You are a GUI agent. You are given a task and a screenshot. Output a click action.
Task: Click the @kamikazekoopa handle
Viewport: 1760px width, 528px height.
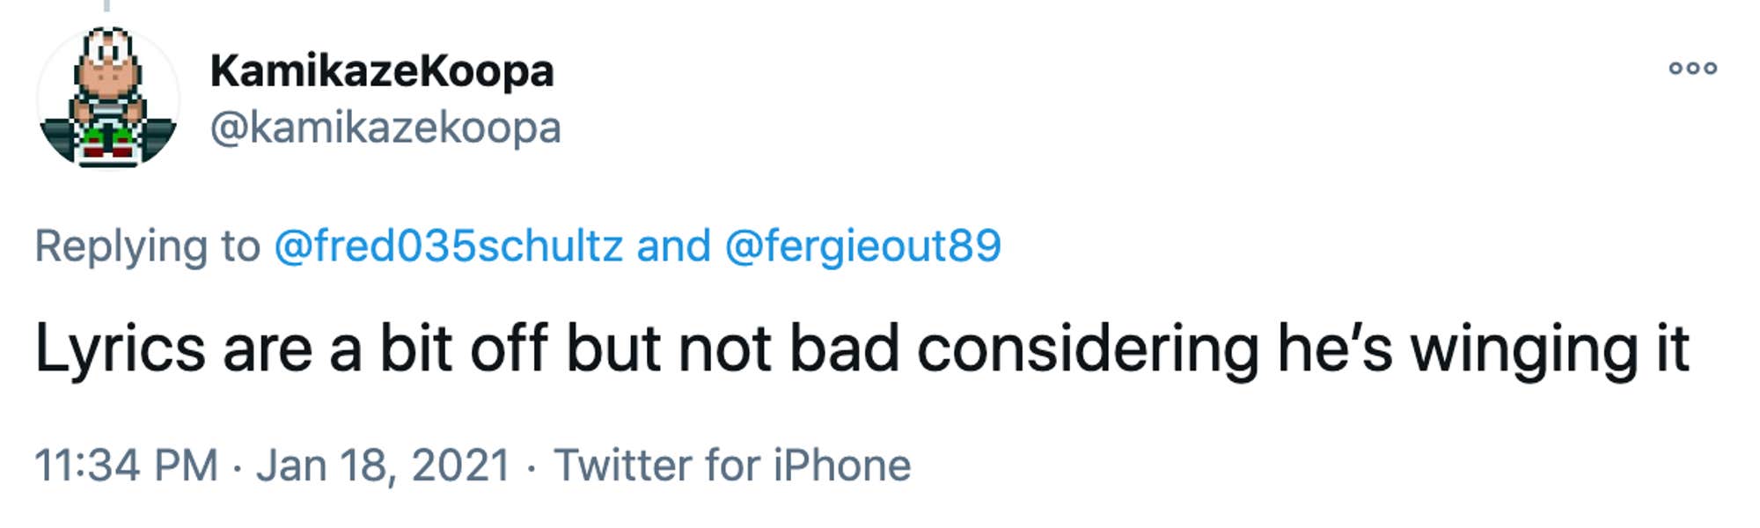pyautogui.click(x=385, y=128)
